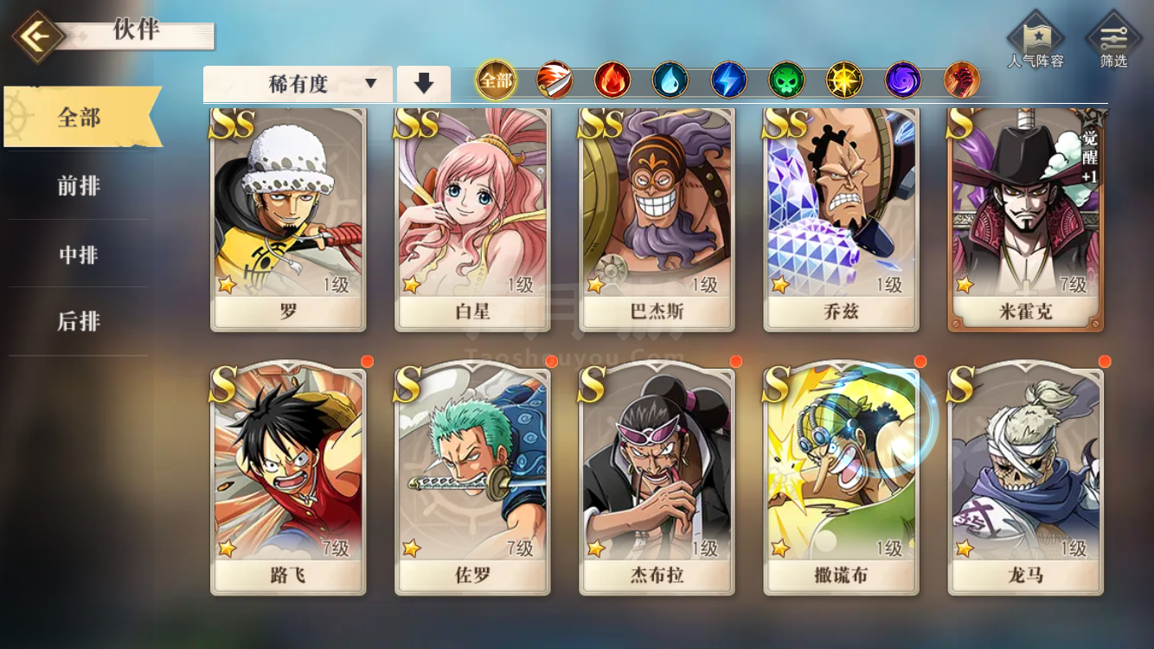Toggle sort direction with down arrow
This screenshot has width=1154, height=649.
coord(424,84)
